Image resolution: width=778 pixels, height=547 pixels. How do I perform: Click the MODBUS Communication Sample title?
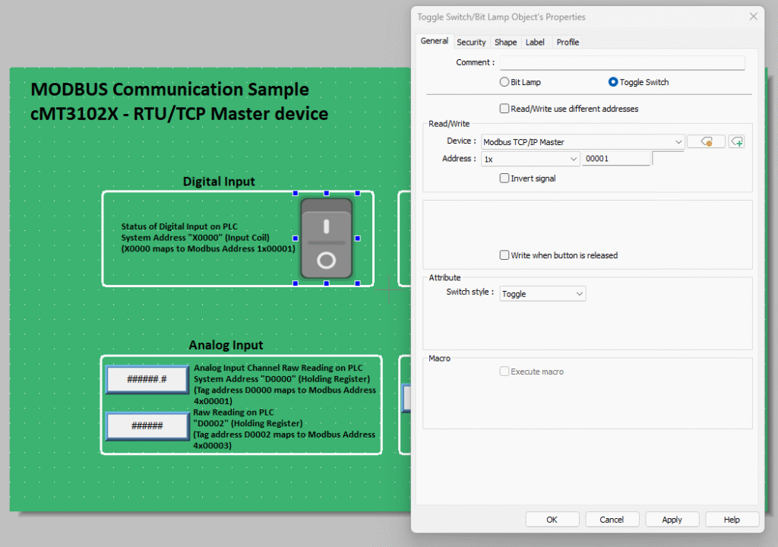tap(169, 90)
